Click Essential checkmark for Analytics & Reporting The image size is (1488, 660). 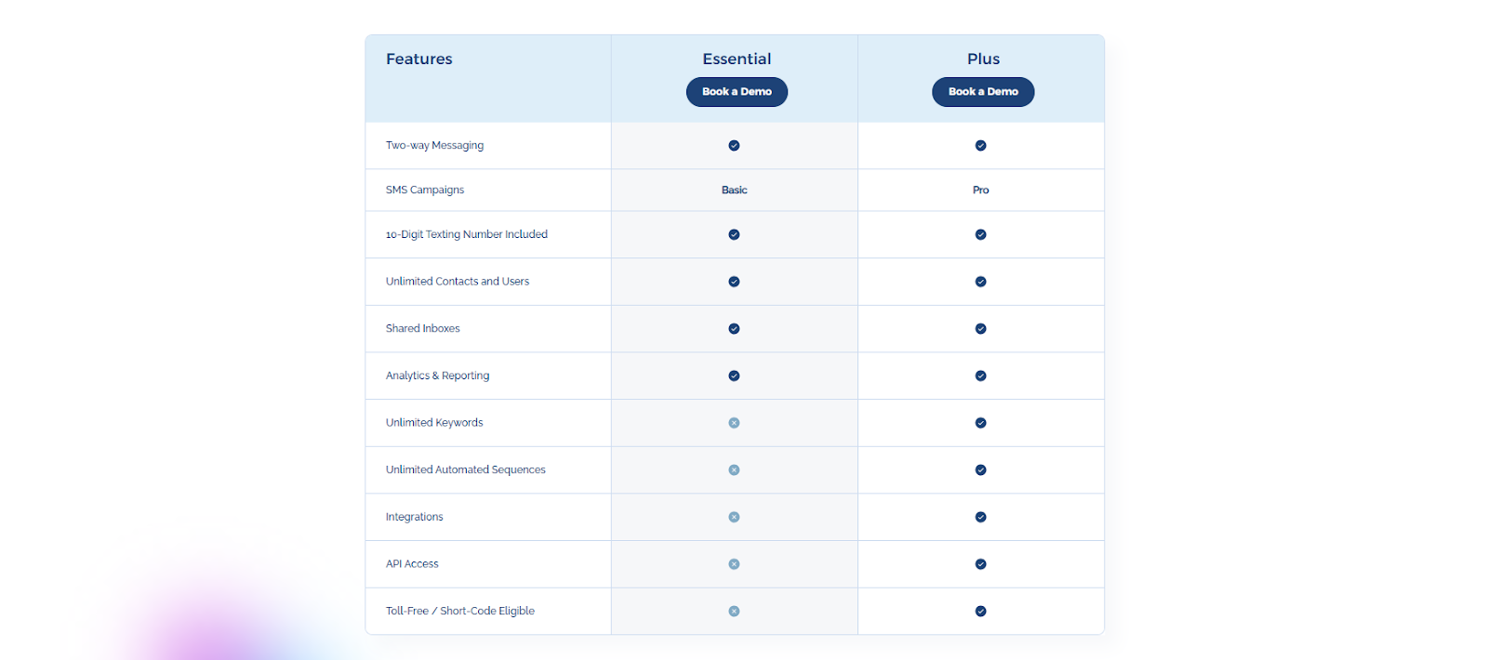pyautogui.click(x=734, y=376)
